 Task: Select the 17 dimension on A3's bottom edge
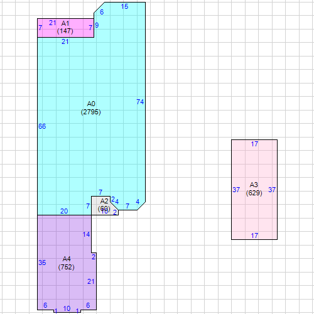click(254, 235)
